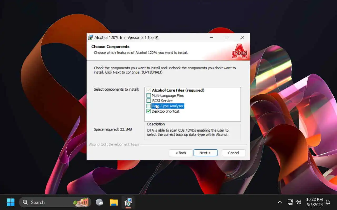This screenshot has width=337, height=210.
Task: Open the weather widget on the taskbar
Action: 100,202
